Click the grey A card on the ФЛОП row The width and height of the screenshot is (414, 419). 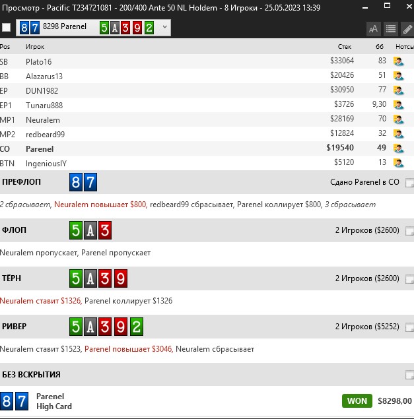[x=90, y=230]
